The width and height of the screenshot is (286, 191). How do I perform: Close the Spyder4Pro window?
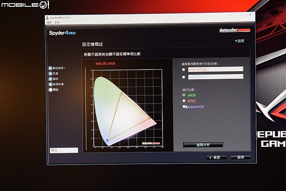point(250,15)
